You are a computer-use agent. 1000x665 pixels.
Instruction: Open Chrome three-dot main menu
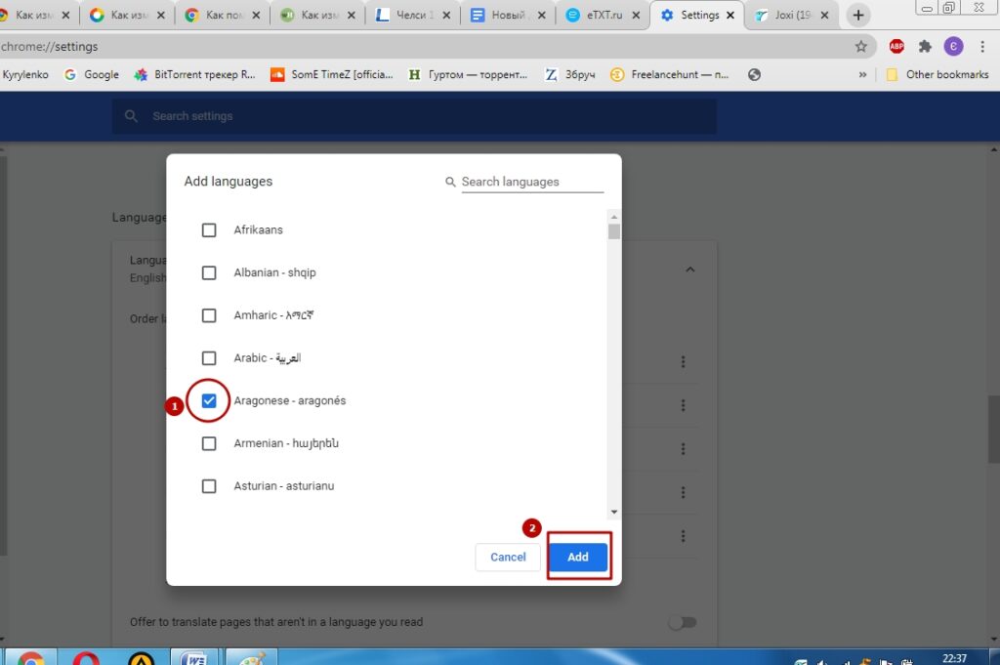pyautogui.click(x=982, y=46)
